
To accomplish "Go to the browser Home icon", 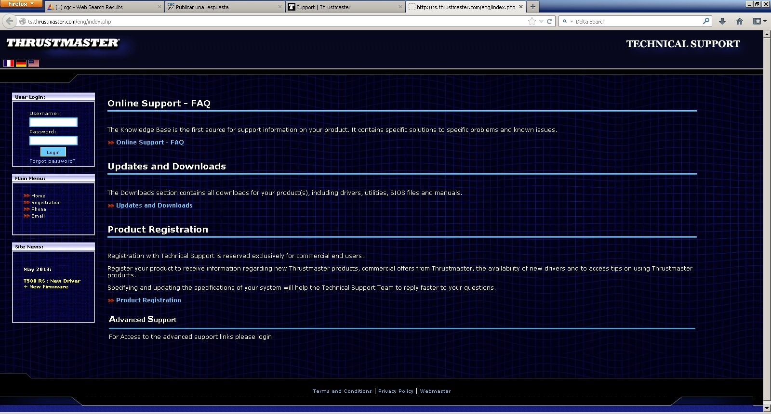I will pos(740,21).
